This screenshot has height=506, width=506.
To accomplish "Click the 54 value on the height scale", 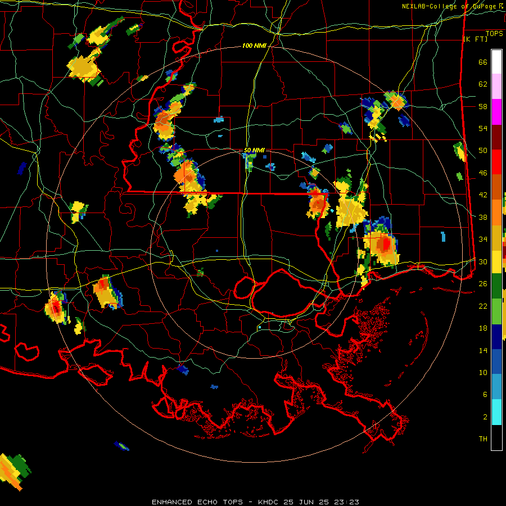I will pyautogui.click(x=483, y=128).
